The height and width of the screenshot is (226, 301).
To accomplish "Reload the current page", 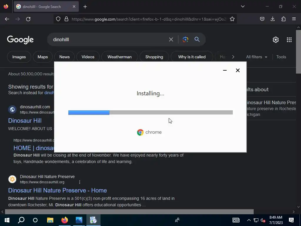I will [x=28, y=19].
